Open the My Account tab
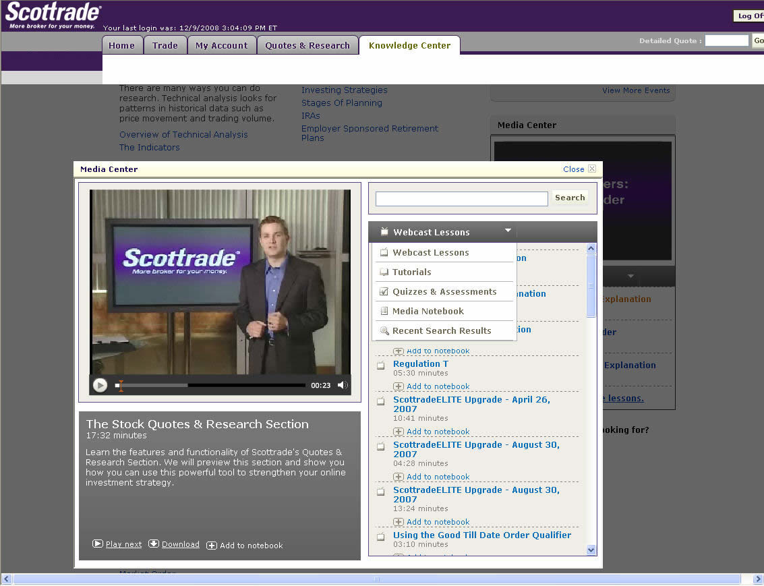The image size is (764, 586). pyautogui.click(x=221, y=46)
